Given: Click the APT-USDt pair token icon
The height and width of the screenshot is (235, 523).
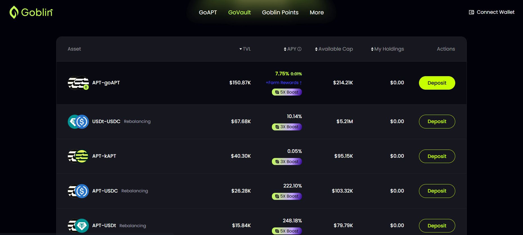Looking at the screenshot, I should pyautogui.click(x=78, y=226).
